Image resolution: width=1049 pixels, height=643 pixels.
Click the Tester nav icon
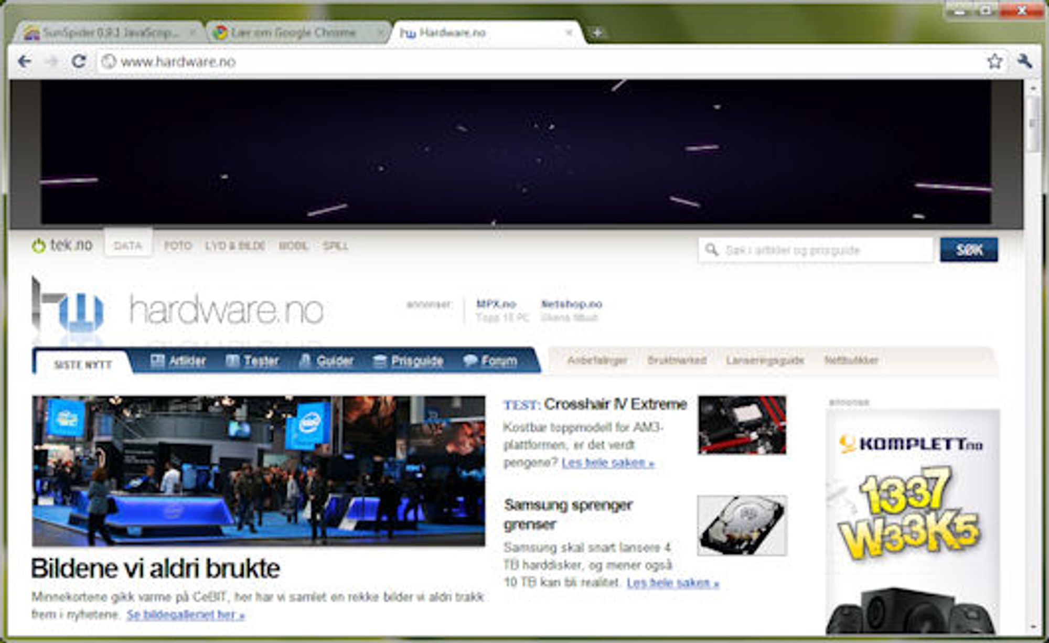click(x=232, y=361)
